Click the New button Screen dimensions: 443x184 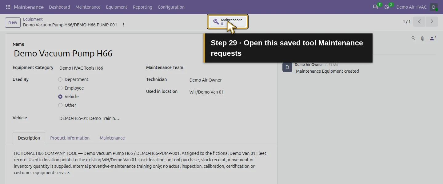[x=13, y=22]
